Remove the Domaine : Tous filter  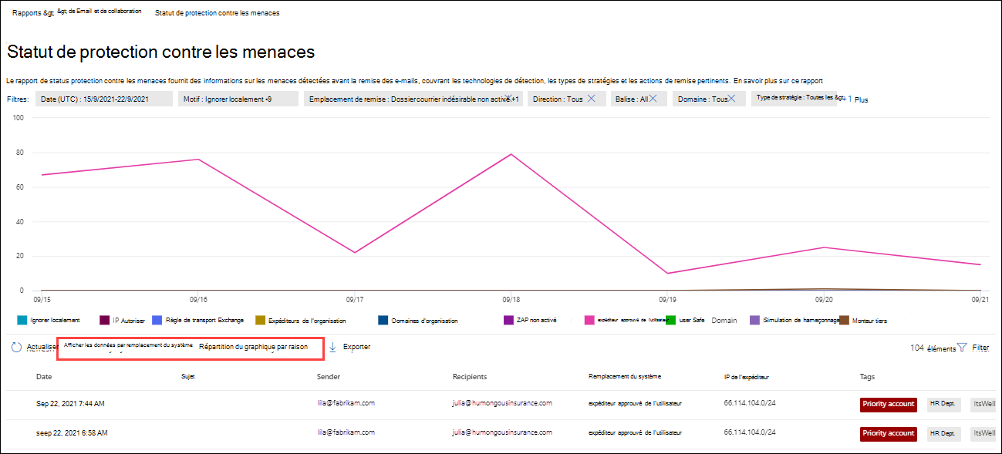[732, 99]
